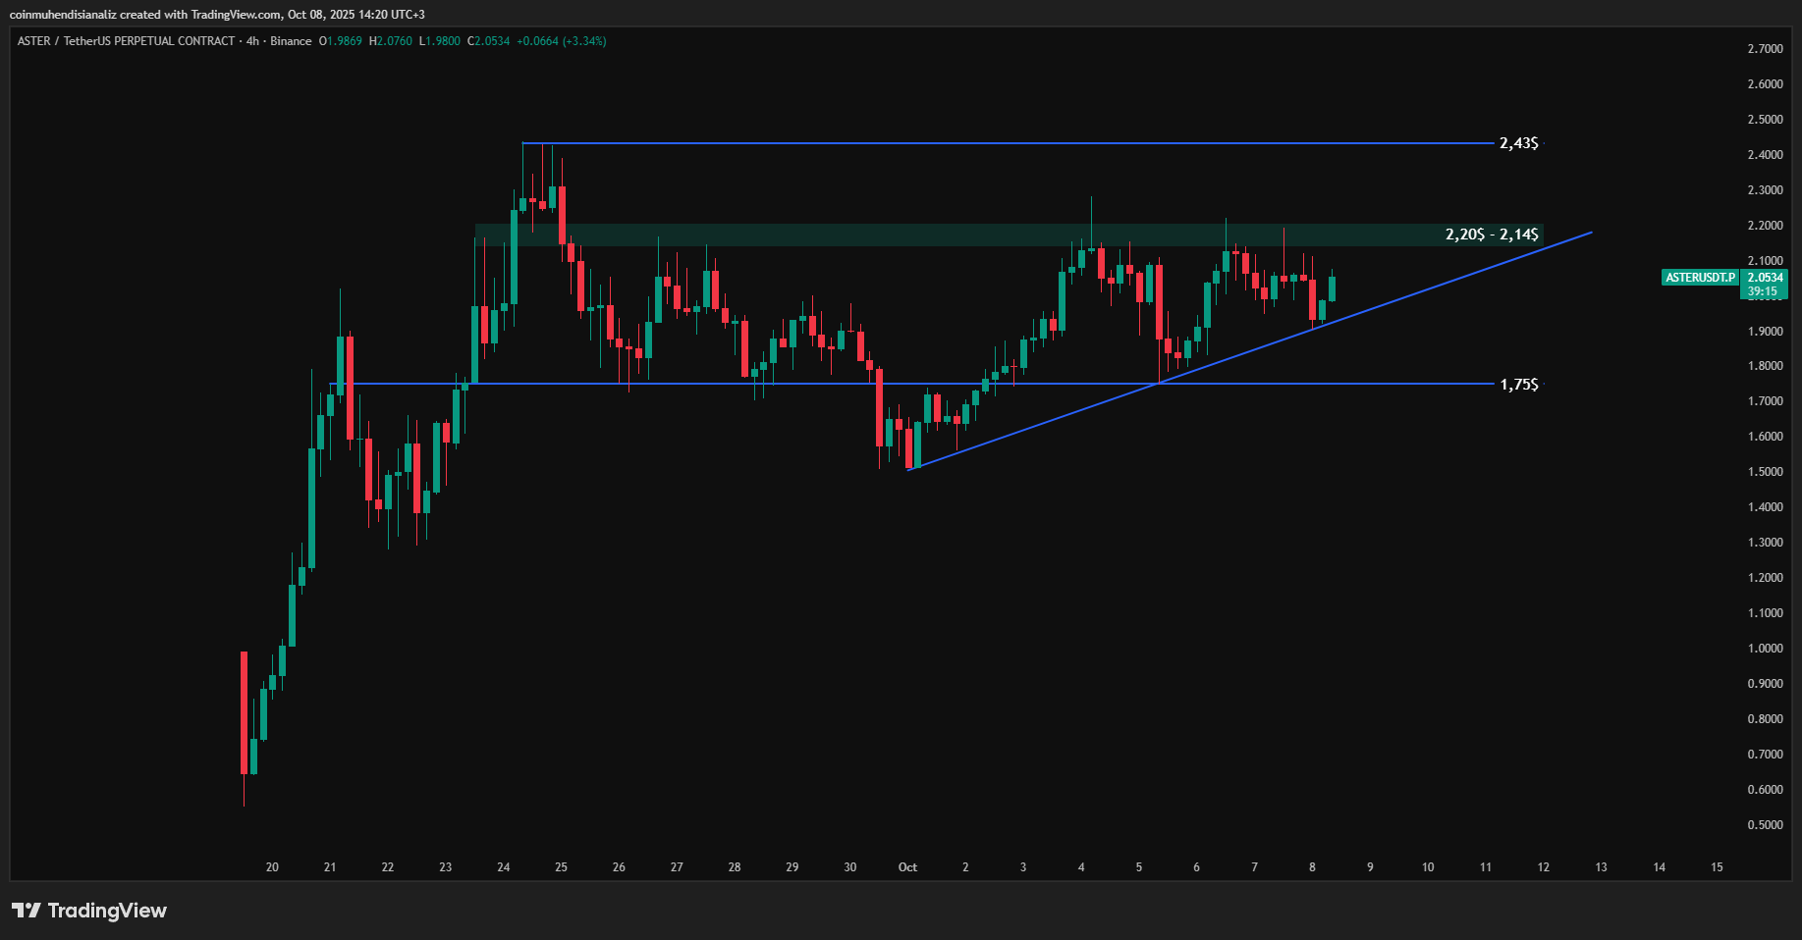Click the +0.0664 (+3.34%) change value
Image resolution: width=1802 pixels, height=940 pixels.
(x=562, y=41)
